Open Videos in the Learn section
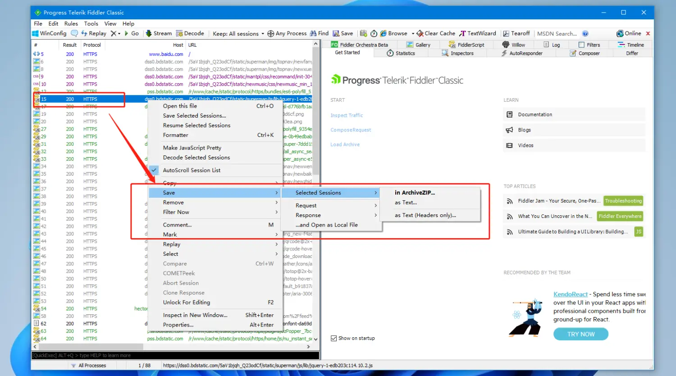This screenshot has height=376, width=676. (x=574, y=145)
